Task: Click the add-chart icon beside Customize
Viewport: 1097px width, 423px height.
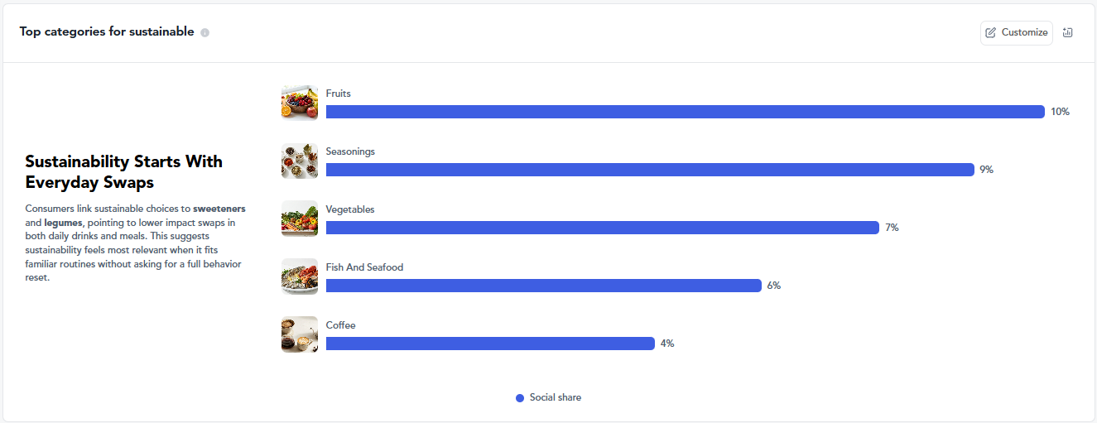Action: [1067, 32]
